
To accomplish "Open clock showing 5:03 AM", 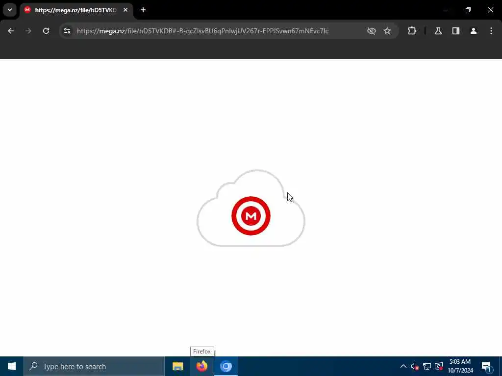I will click(460, 366).
